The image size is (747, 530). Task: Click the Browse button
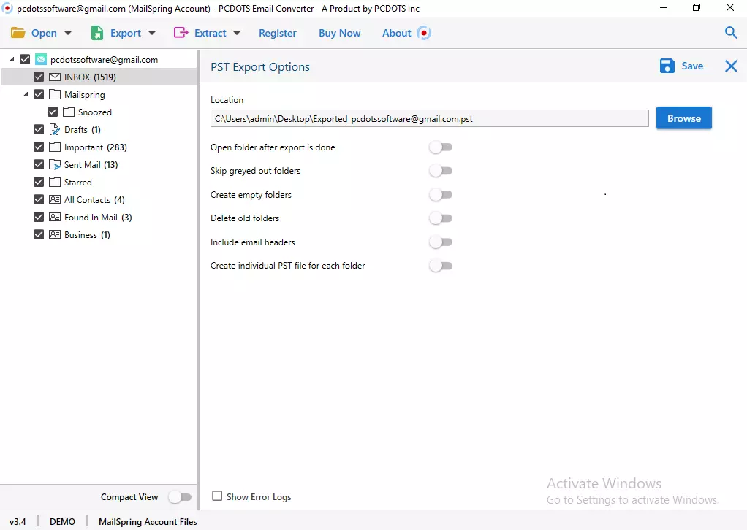pos(683,118)
